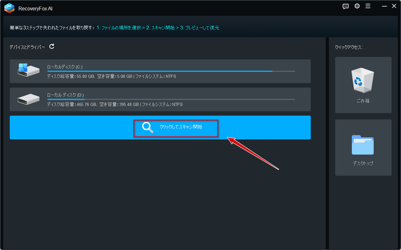Click step 2 スキャン開始 text

coord(160,28)
